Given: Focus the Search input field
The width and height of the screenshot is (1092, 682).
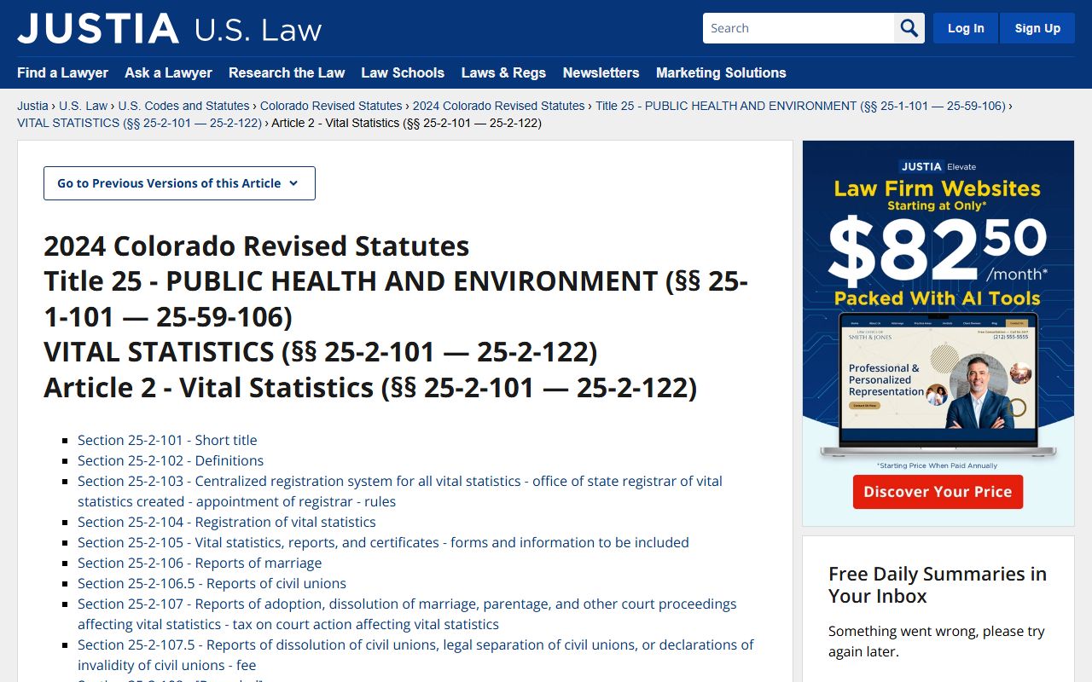Looking at the screenshot, I should 799,28.
